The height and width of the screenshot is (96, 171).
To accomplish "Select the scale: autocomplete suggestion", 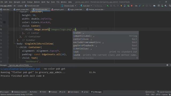I will pos(106,33).
